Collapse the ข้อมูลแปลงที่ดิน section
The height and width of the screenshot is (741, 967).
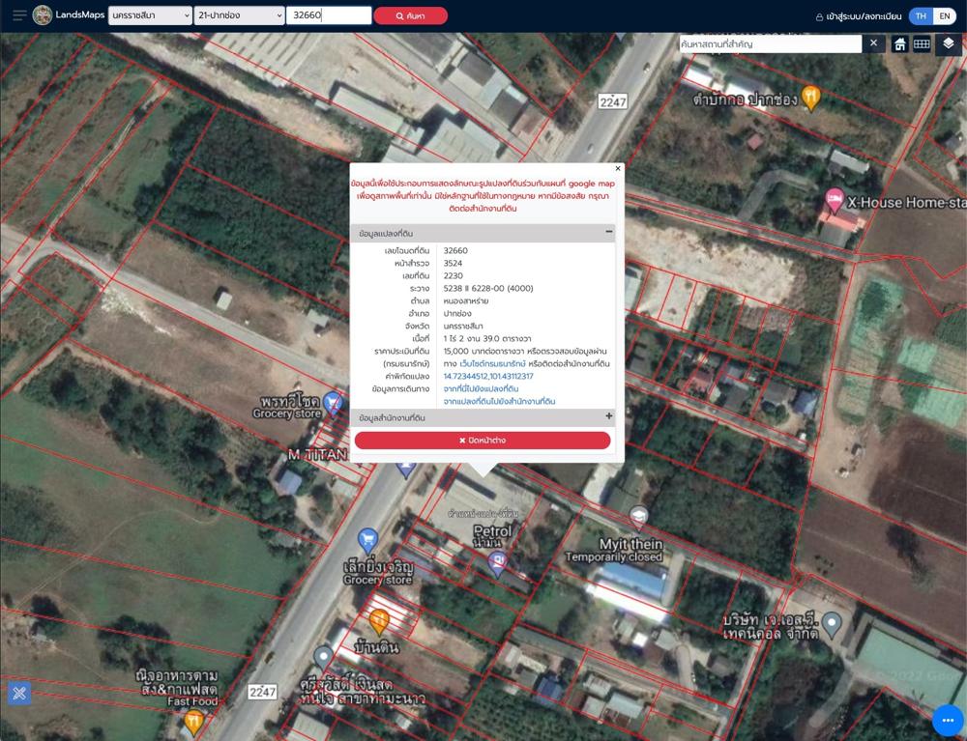(x=608, y=232)
